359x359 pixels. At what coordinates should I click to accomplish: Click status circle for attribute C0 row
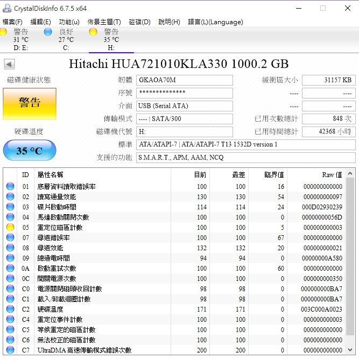pos(10,288)
